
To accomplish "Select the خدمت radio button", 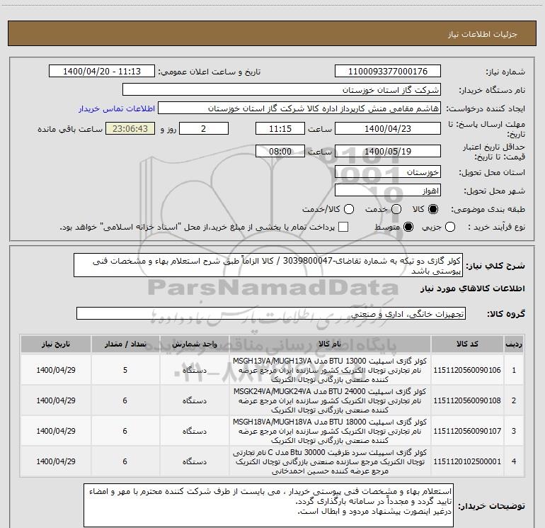I will [x=396, y=209].
